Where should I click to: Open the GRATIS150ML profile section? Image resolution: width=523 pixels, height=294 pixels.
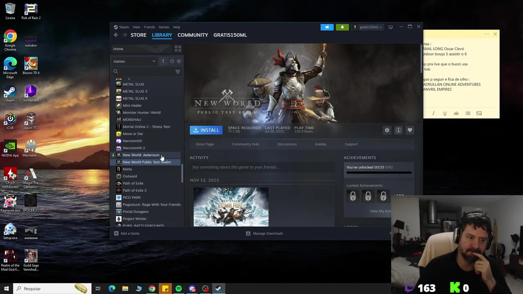point(230,35)
